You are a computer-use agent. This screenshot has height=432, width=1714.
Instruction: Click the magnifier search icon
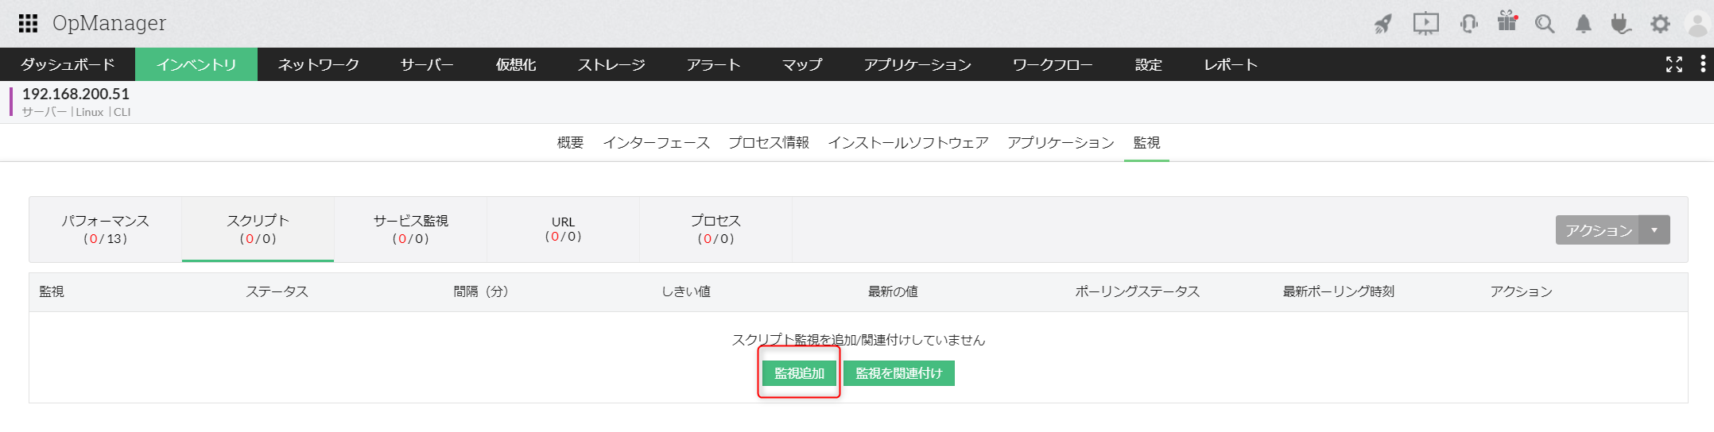click(1544, 24)
